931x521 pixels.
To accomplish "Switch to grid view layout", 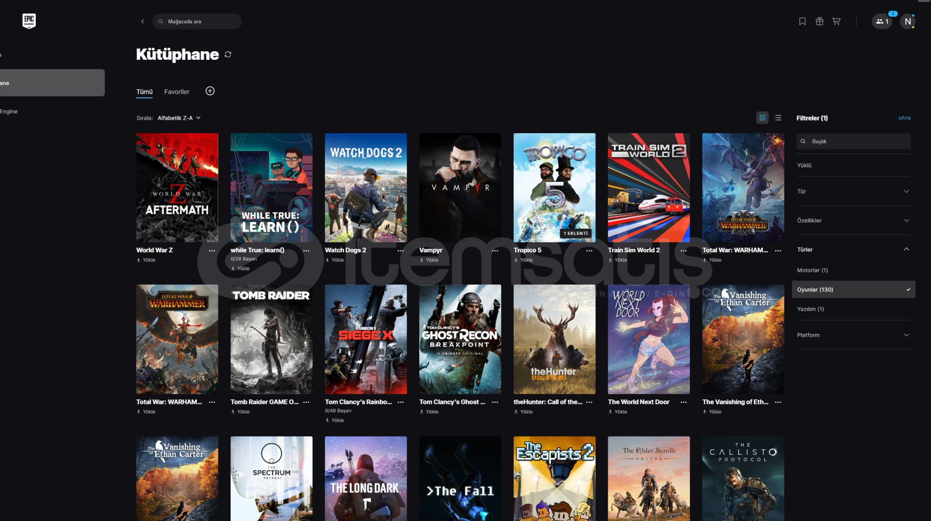I will coord(762,118).
